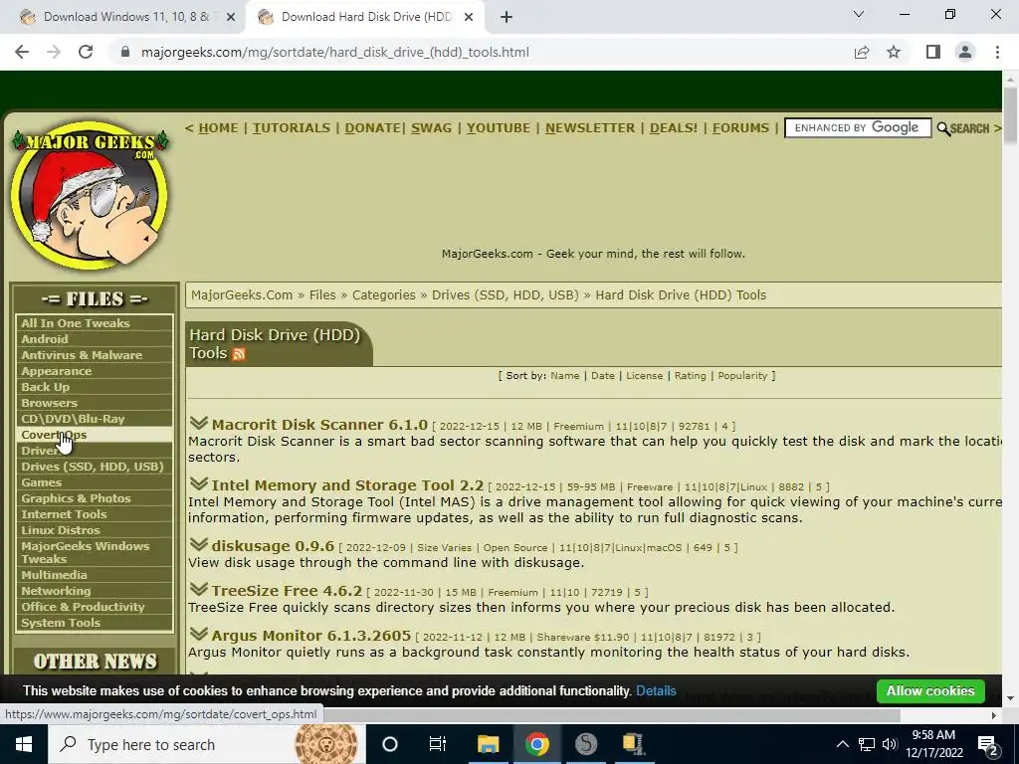Screen dimensions: 1019x764
Task: Click the download arrow beside Macrorit Disk Scanner
Action: click(x=199, y=424)
